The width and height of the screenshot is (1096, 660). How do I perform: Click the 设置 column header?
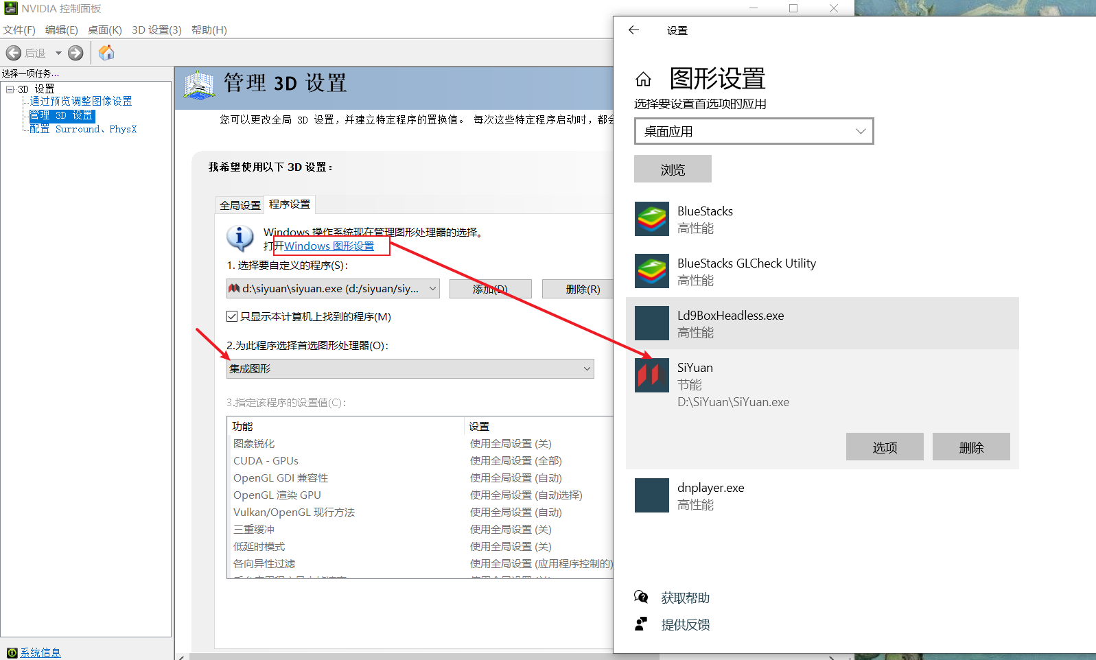click(539, 426)
